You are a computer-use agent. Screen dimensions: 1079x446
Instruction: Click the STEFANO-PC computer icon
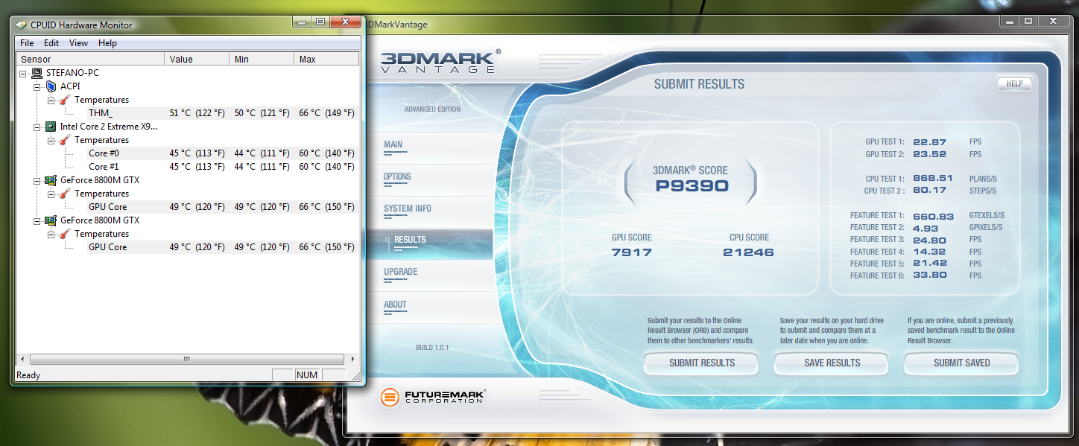click(x=37, y=73)
